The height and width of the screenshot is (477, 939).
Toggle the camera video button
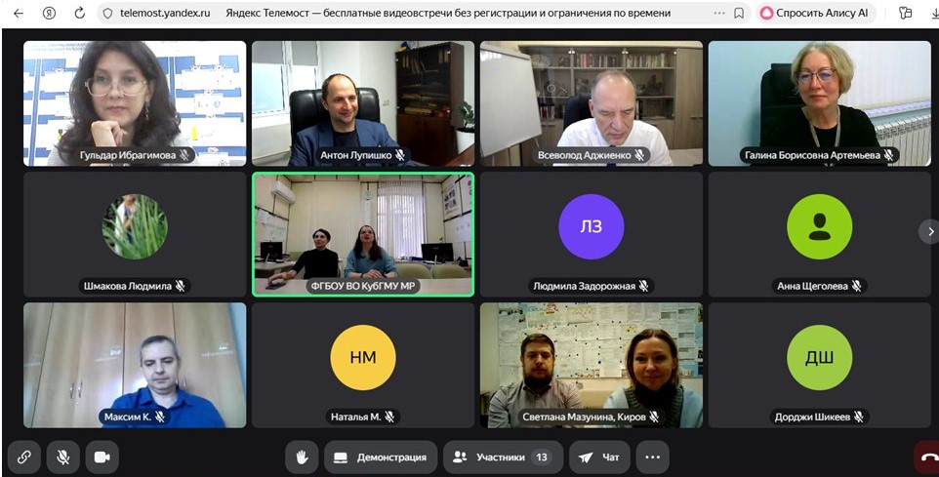click(x=102, y=457)
